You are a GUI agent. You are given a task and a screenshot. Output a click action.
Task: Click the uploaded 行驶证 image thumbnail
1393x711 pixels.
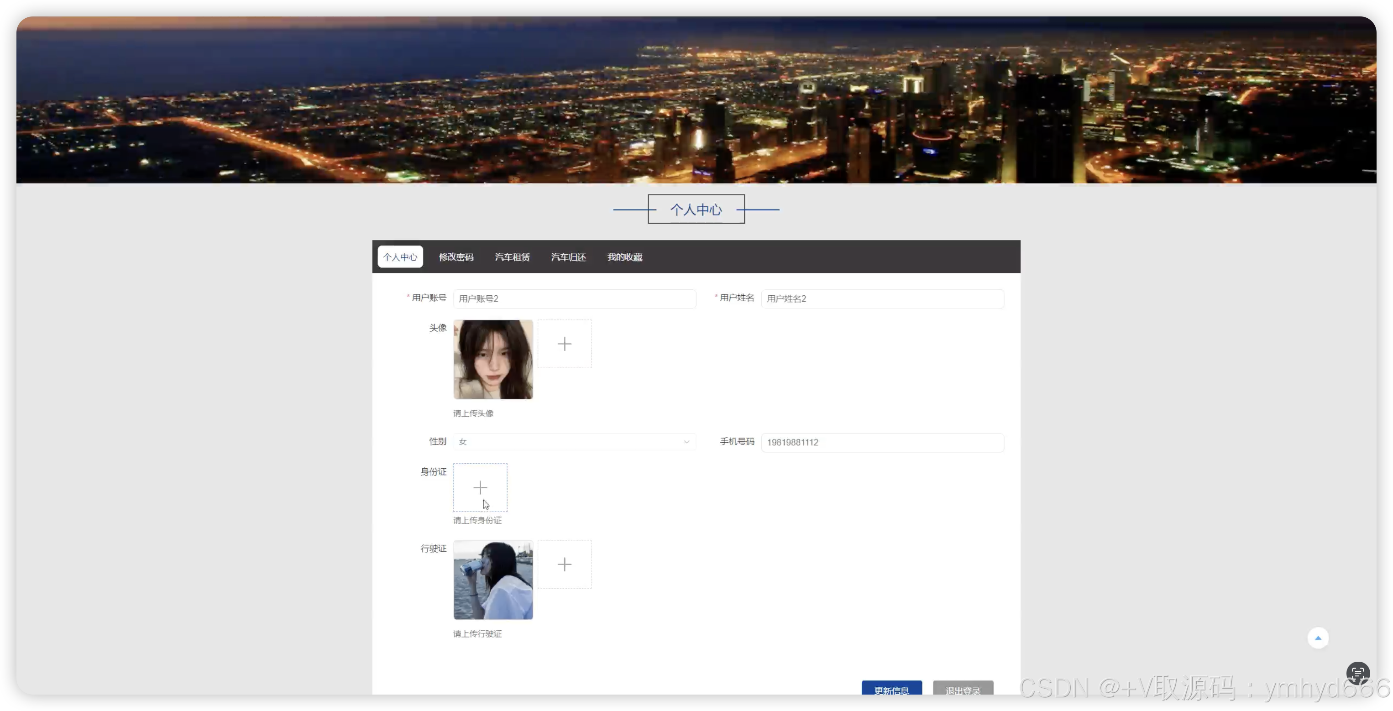492,580
